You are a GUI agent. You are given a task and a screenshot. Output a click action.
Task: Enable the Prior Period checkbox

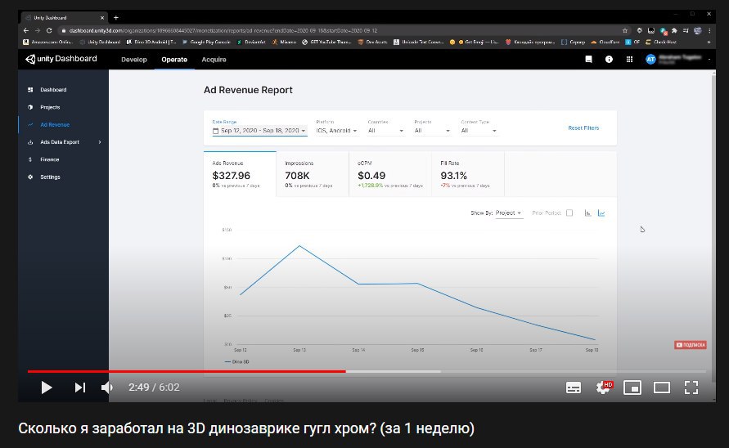[569, 213]
